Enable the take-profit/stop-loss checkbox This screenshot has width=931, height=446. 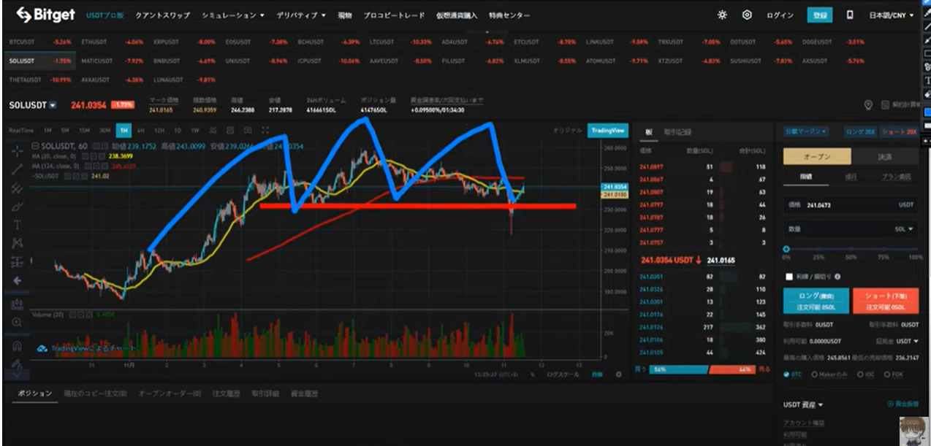[x=788, y=277]
